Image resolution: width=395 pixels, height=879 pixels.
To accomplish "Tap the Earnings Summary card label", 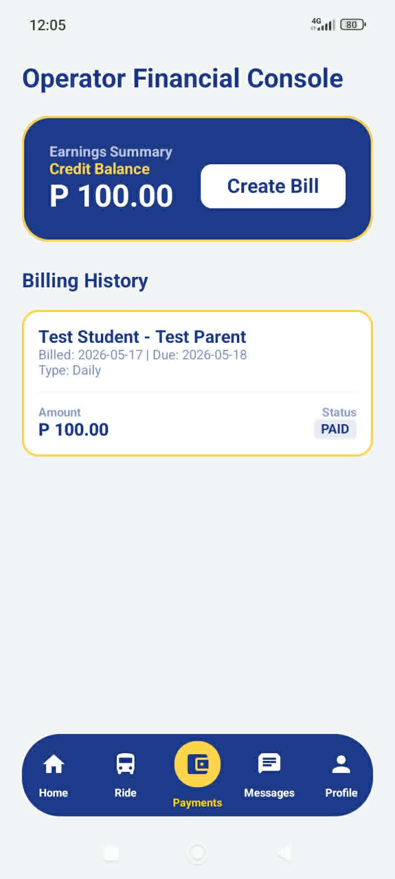I will pos(111,152).
